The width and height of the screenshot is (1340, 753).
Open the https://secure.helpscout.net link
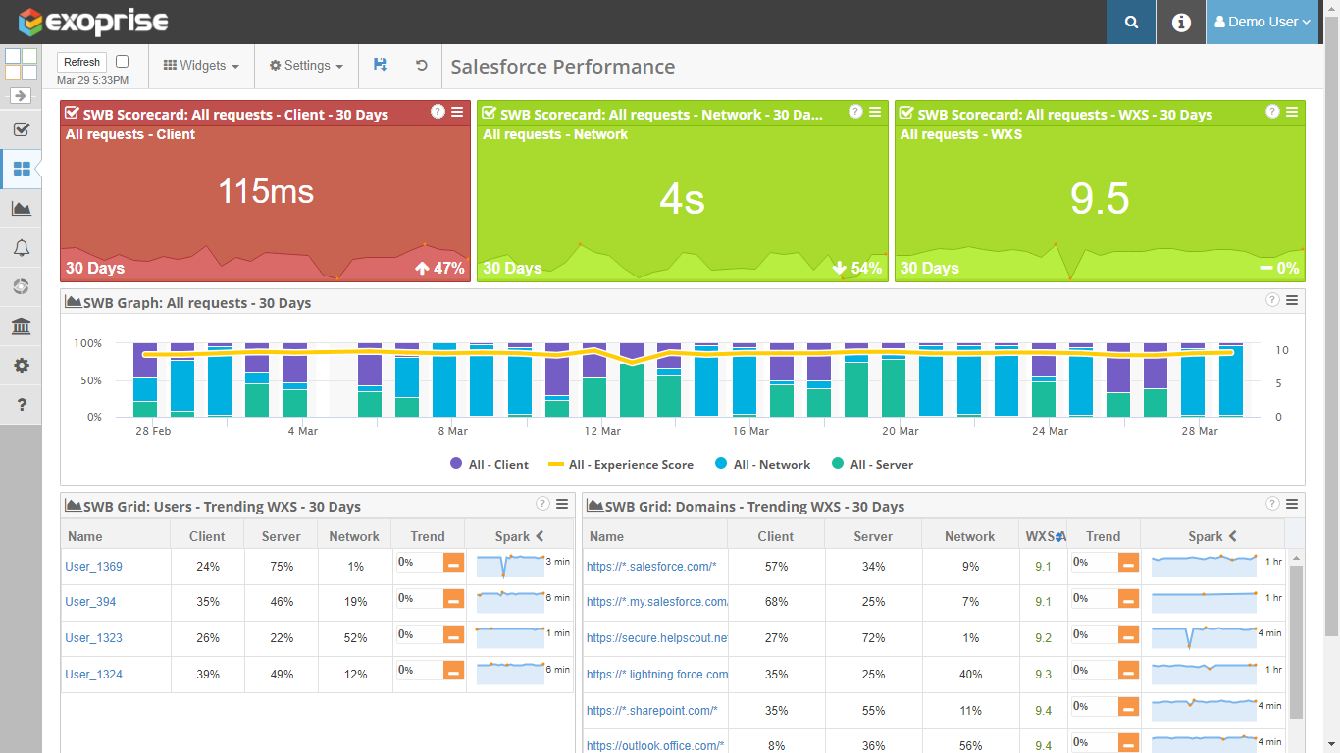click(x=656, y=638)
